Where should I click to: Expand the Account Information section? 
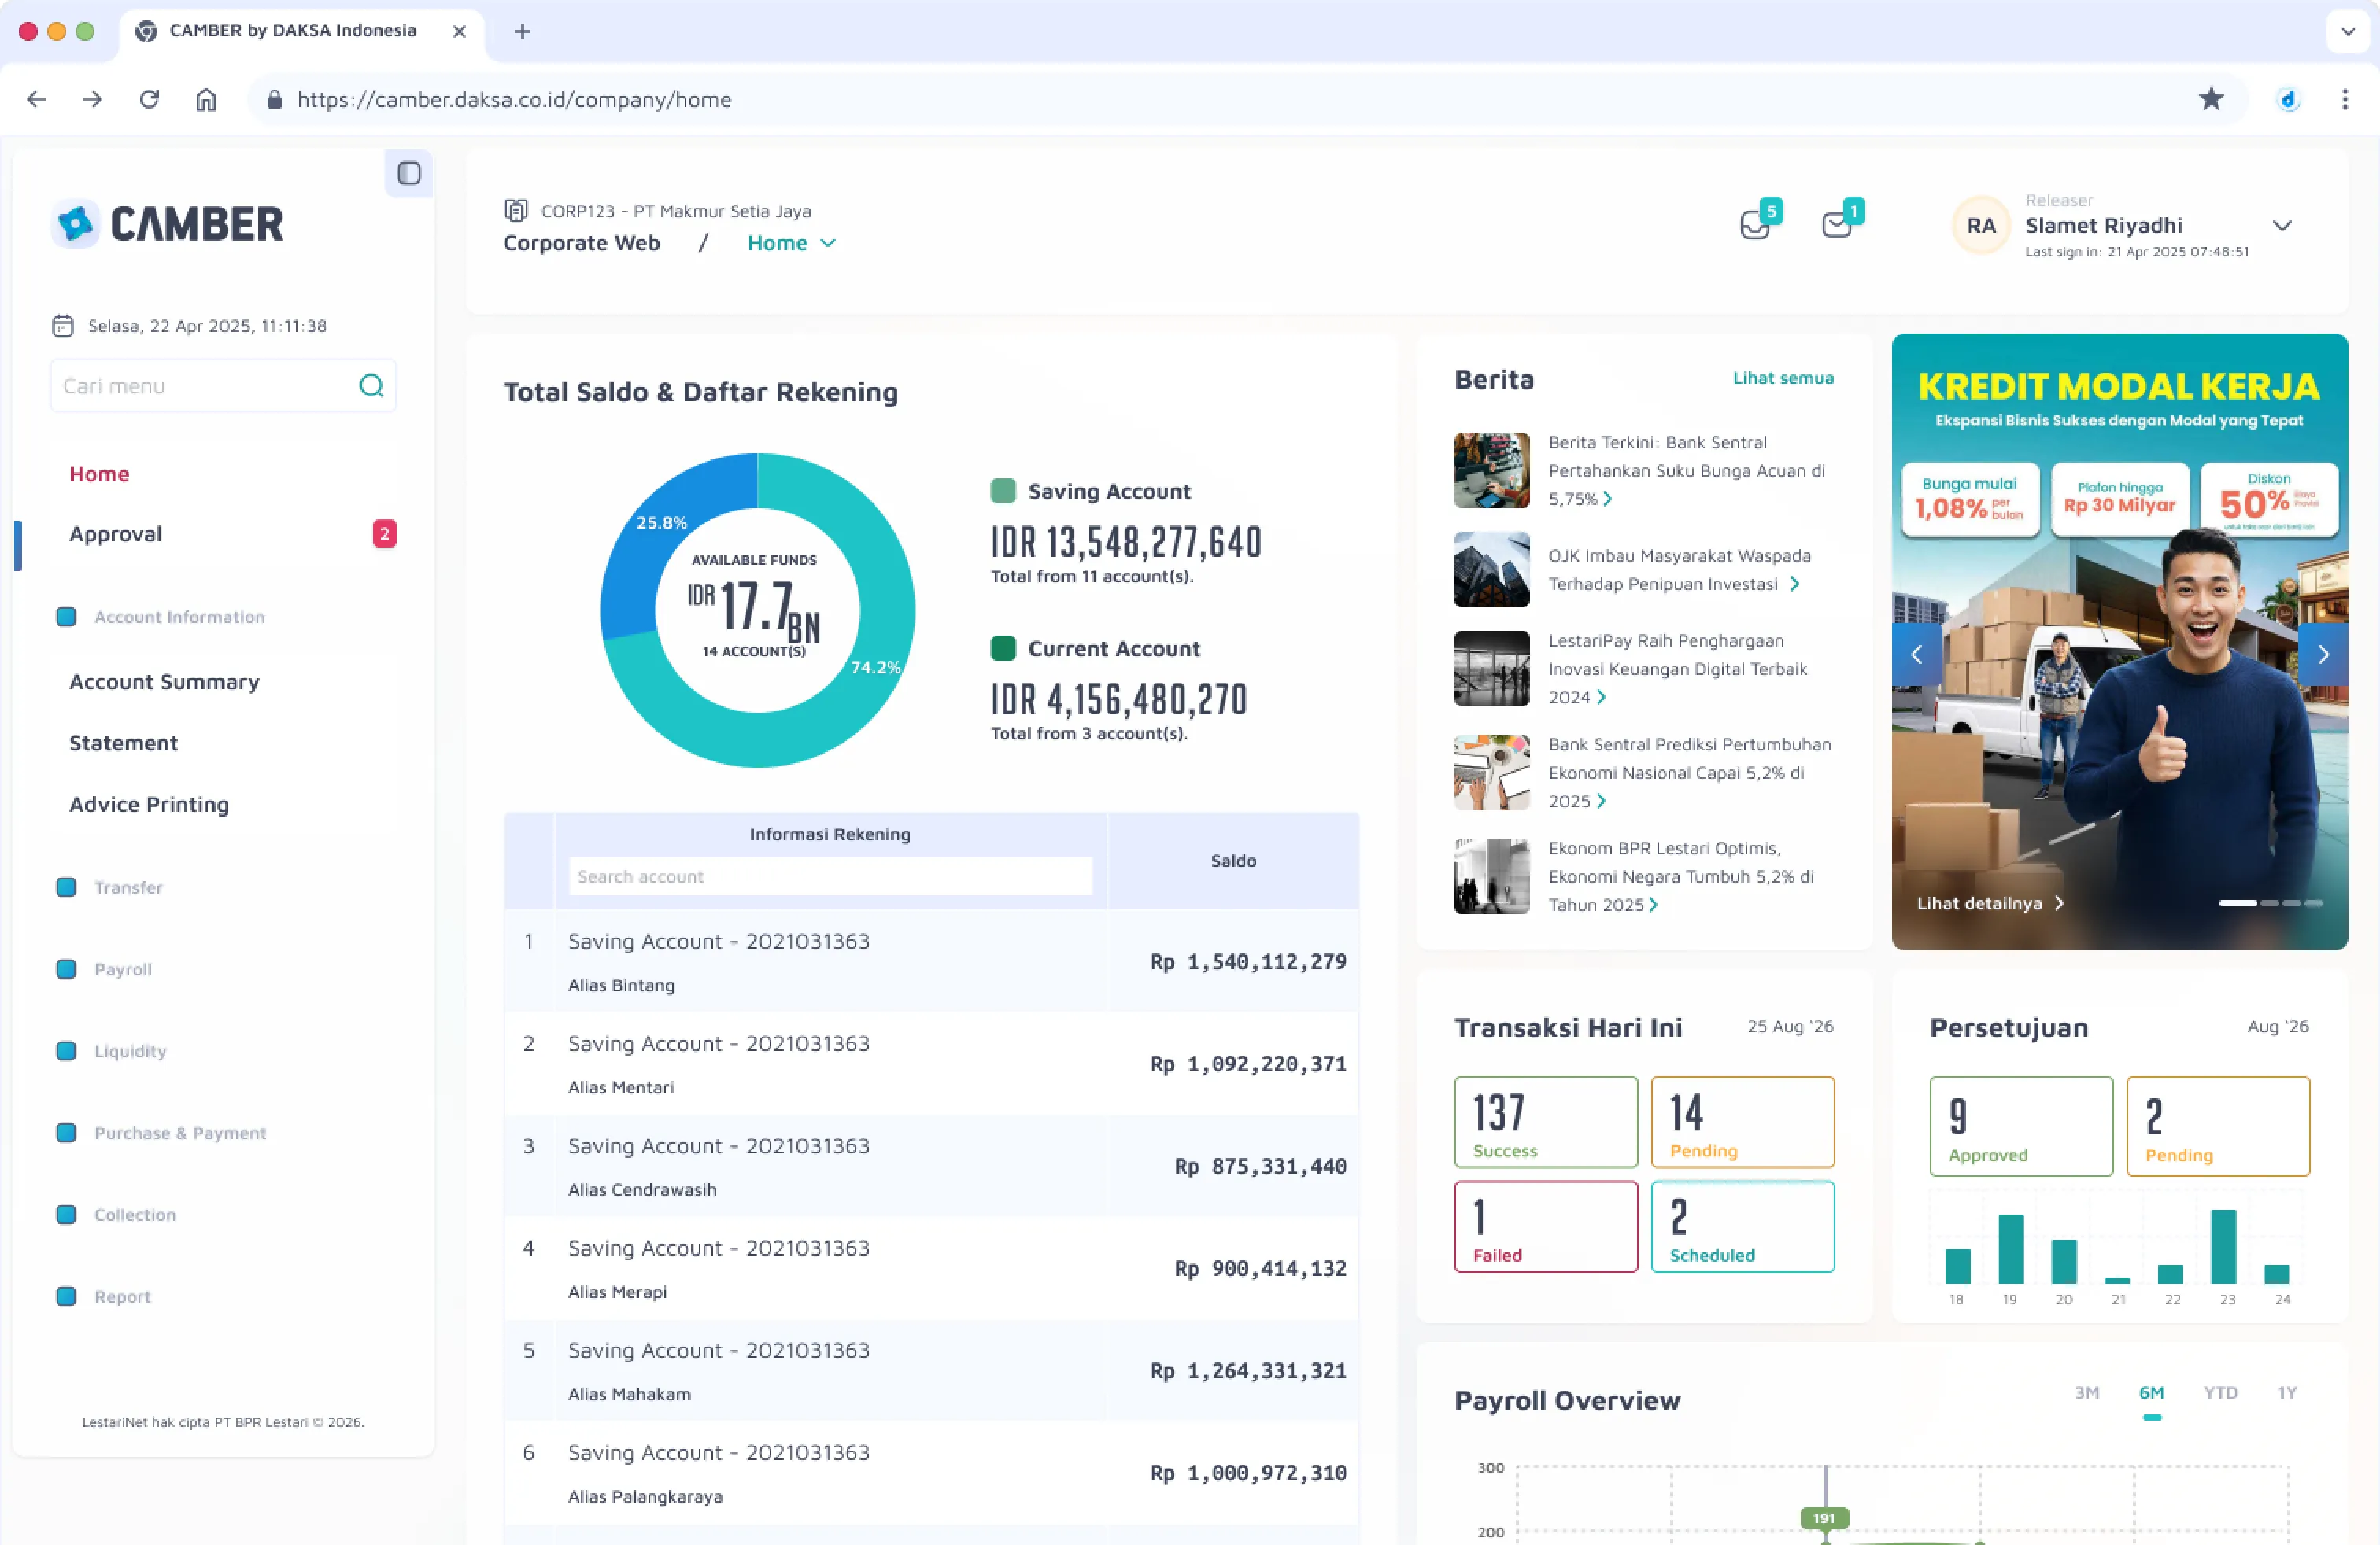[161, 617]
